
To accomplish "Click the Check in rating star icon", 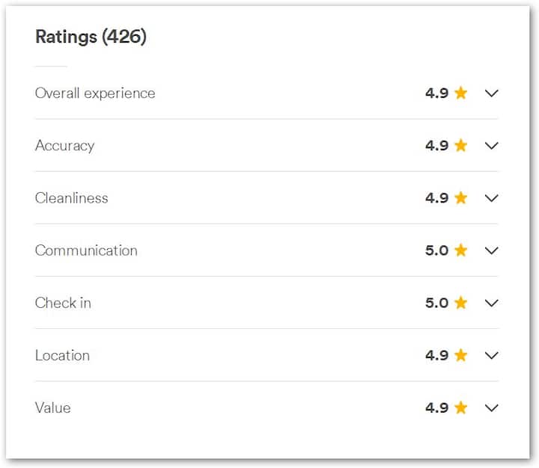I will pyautogui.click(x=460, y=303).
